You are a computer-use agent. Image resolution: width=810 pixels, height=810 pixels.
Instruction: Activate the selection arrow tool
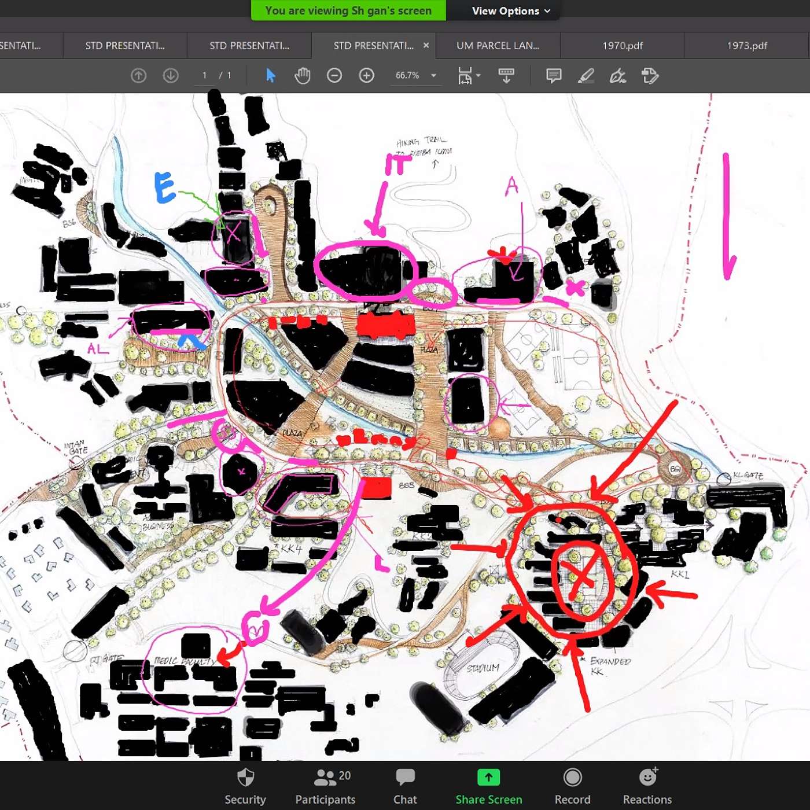[x=270, y=76]
